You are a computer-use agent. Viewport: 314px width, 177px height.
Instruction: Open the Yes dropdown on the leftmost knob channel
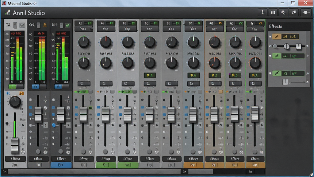84,29
